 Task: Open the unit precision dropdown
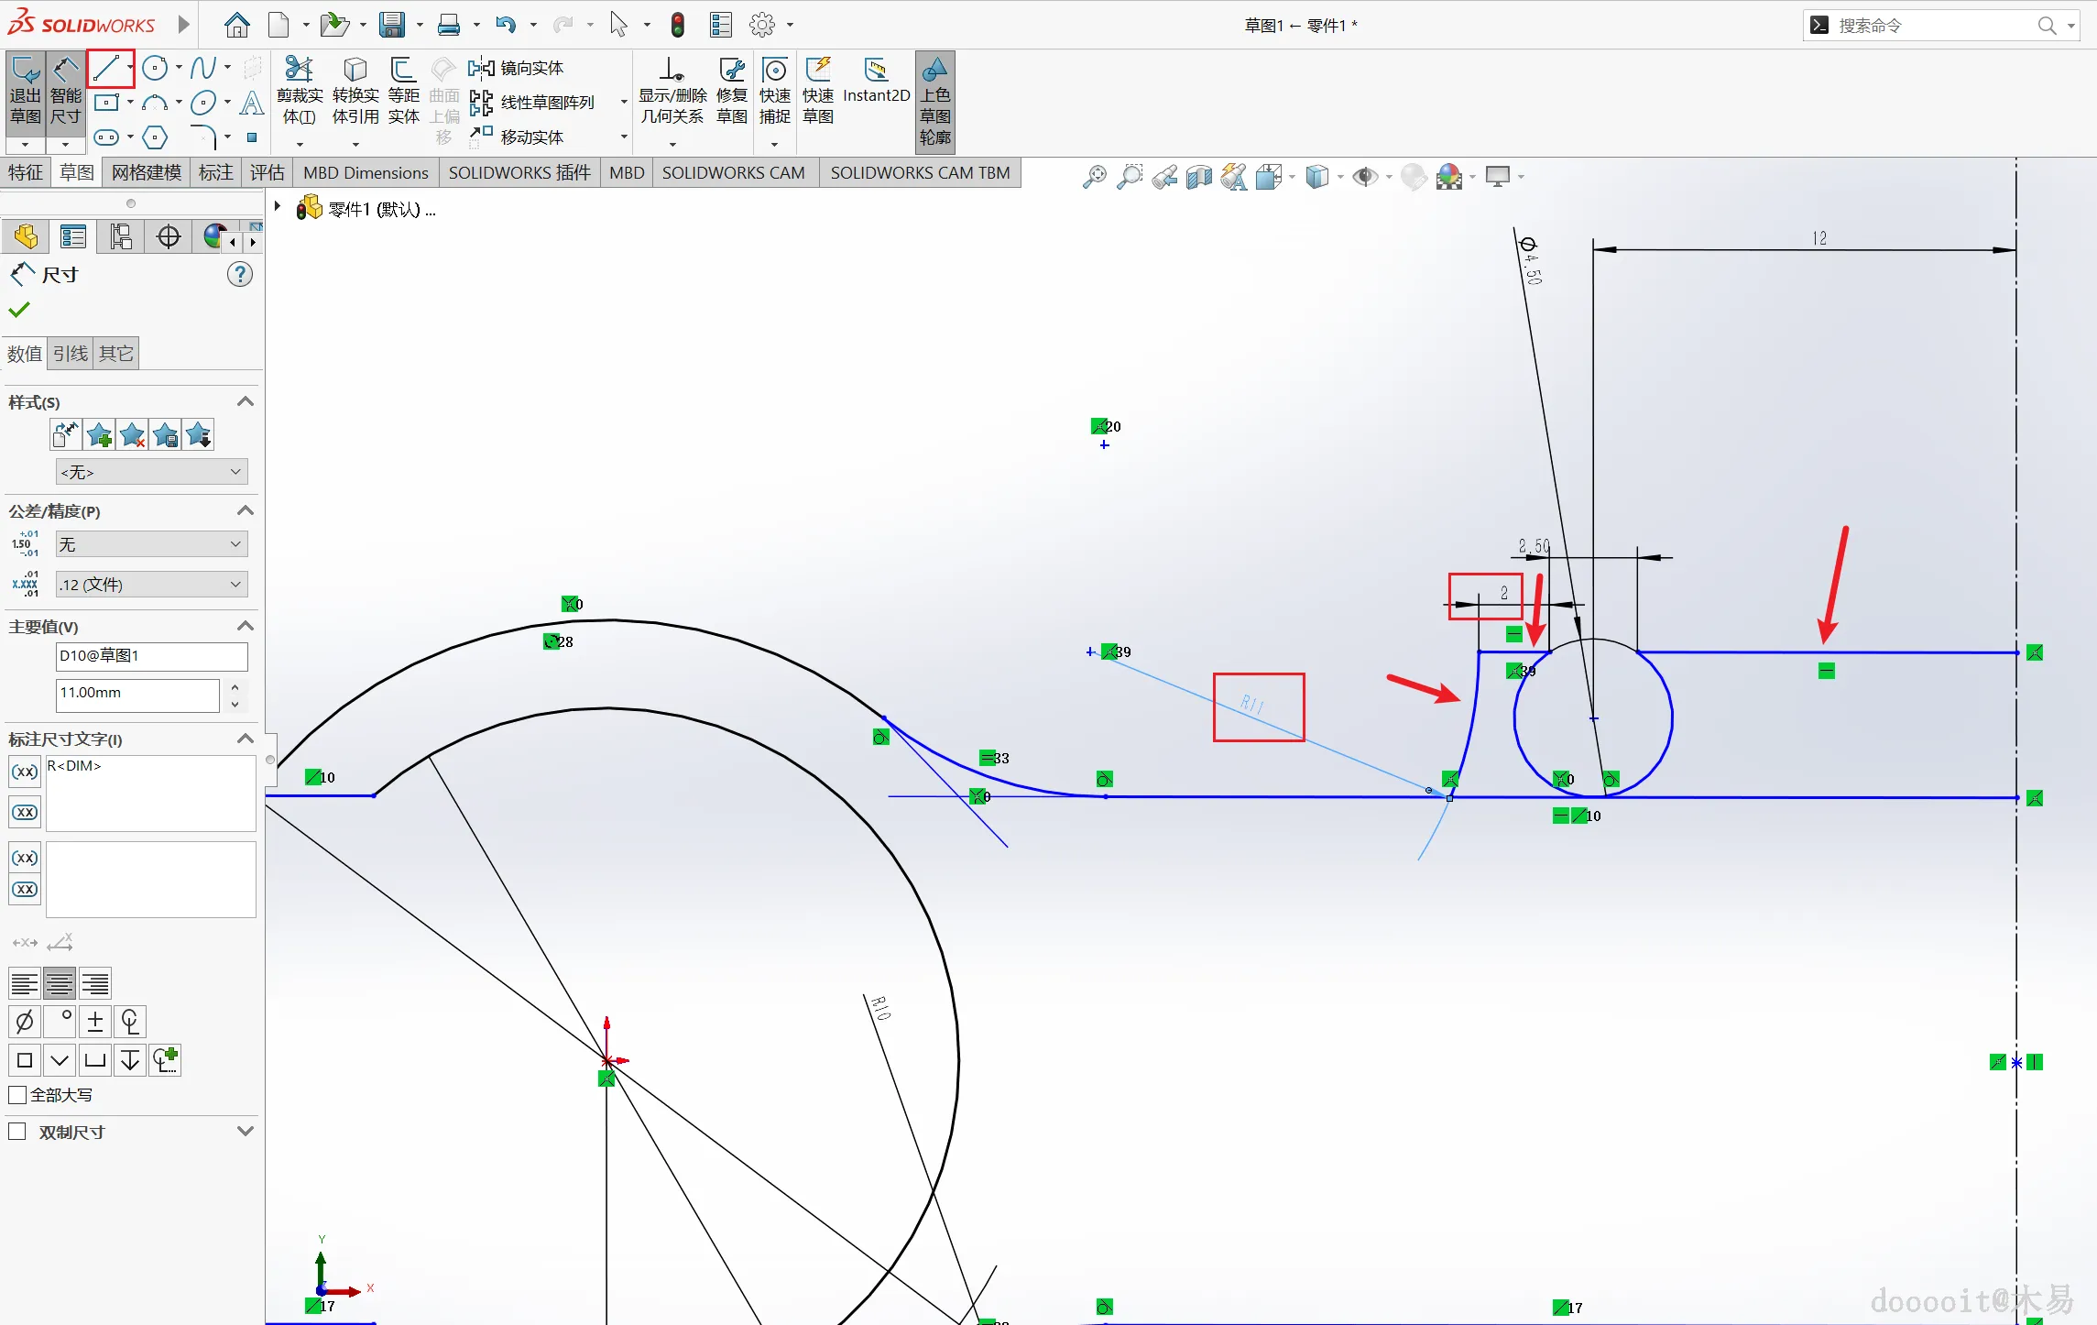pos(151,585)
